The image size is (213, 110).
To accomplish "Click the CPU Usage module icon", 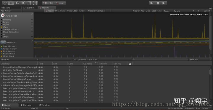I will (3, 15).
